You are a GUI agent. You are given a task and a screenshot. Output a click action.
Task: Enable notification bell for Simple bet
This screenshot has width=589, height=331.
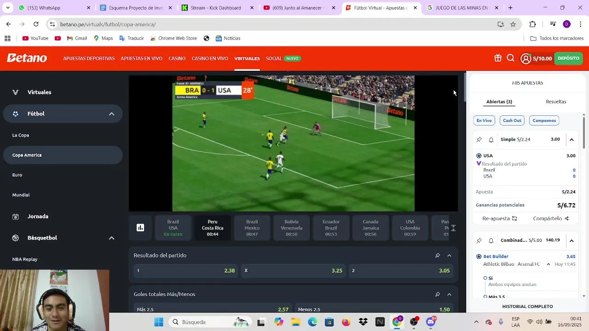(491, 139)
